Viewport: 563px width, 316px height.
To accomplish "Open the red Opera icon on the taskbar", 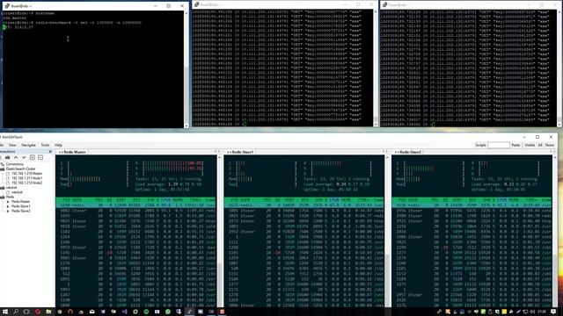I will pos(38,312).
